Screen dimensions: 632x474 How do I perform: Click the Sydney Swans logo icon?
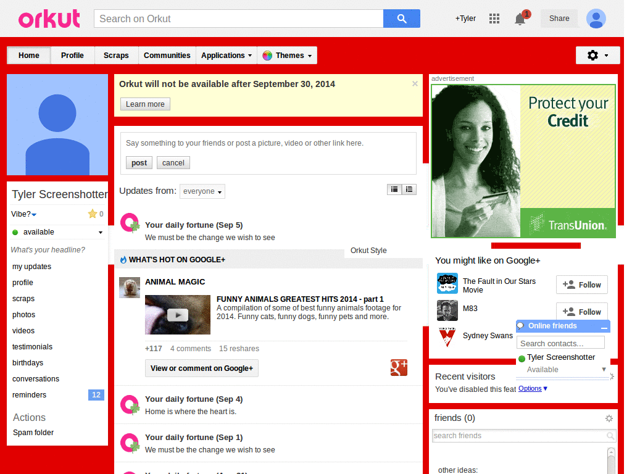[447, 338]
